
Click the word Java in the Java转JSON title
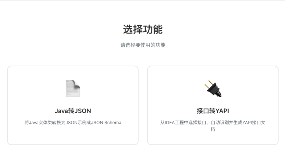pos(61,111)
